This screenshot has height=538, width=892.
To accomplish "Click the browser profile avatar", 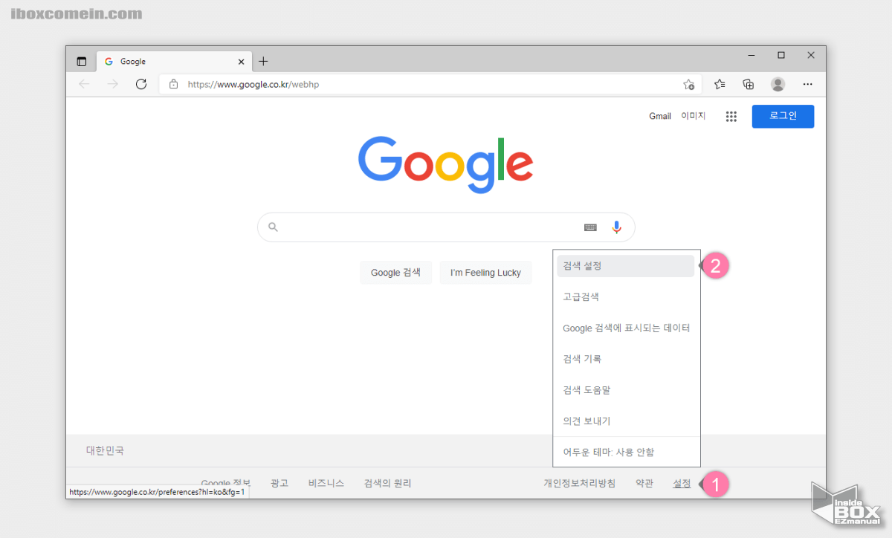I will pos(778,84).
